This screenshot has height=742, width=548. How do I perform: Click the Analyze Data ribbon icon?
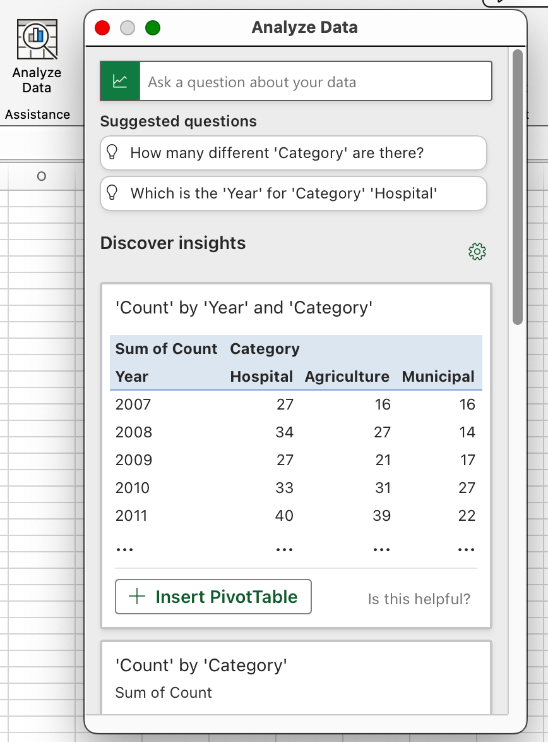(x=37, y=39)
